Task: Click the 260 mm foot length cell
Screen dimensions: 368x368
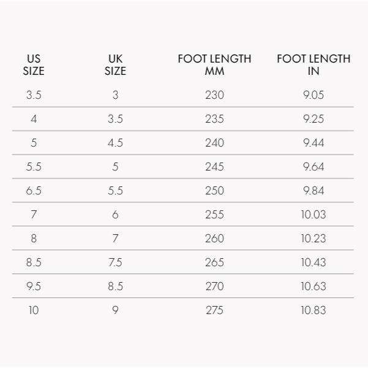Action: coord(214,239)
